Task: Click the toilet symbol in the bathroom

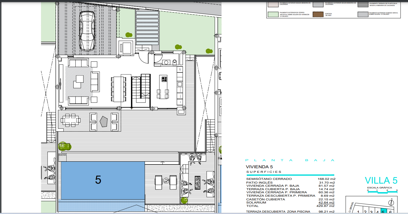Action: pos(174,62)
